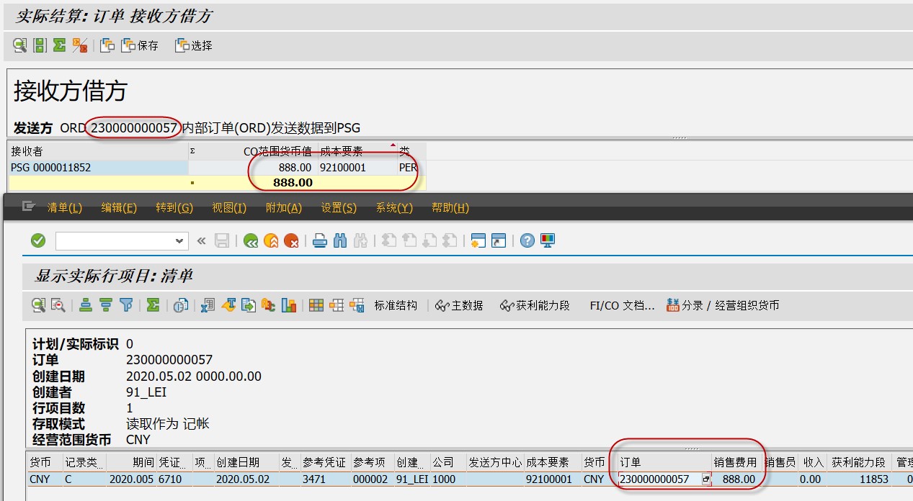Image resolution: width=913 pixels, height=501 pixels.
Task: Click the details magnifying glass icon top toolbar
Action: click(x=19, y=45)
